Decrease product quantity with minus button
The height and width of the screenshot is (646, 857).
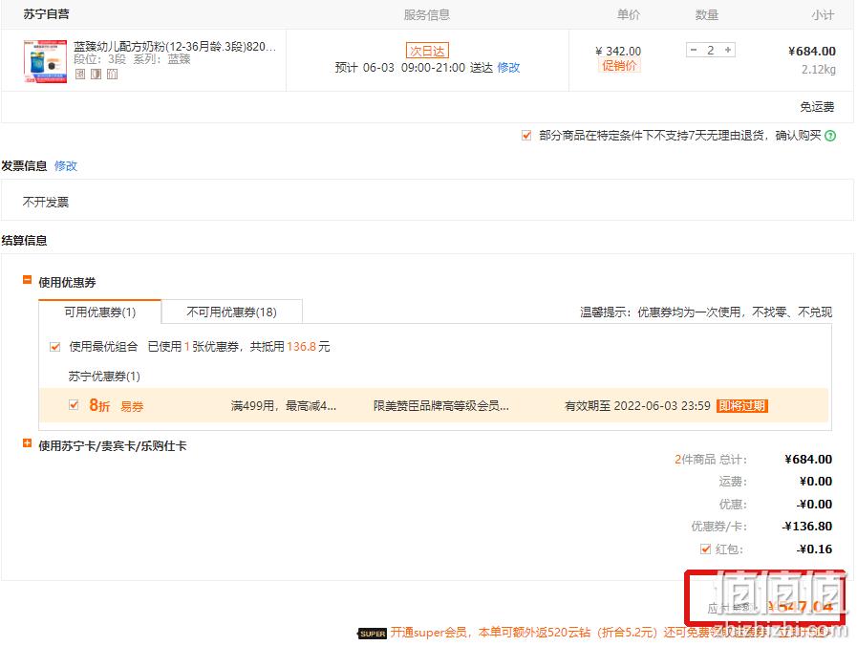pos(694,50)
